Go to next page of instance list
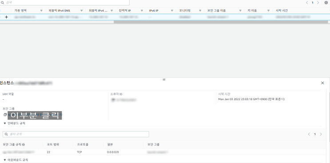This screenshot has width=330, height=163. tap(318, 3)
